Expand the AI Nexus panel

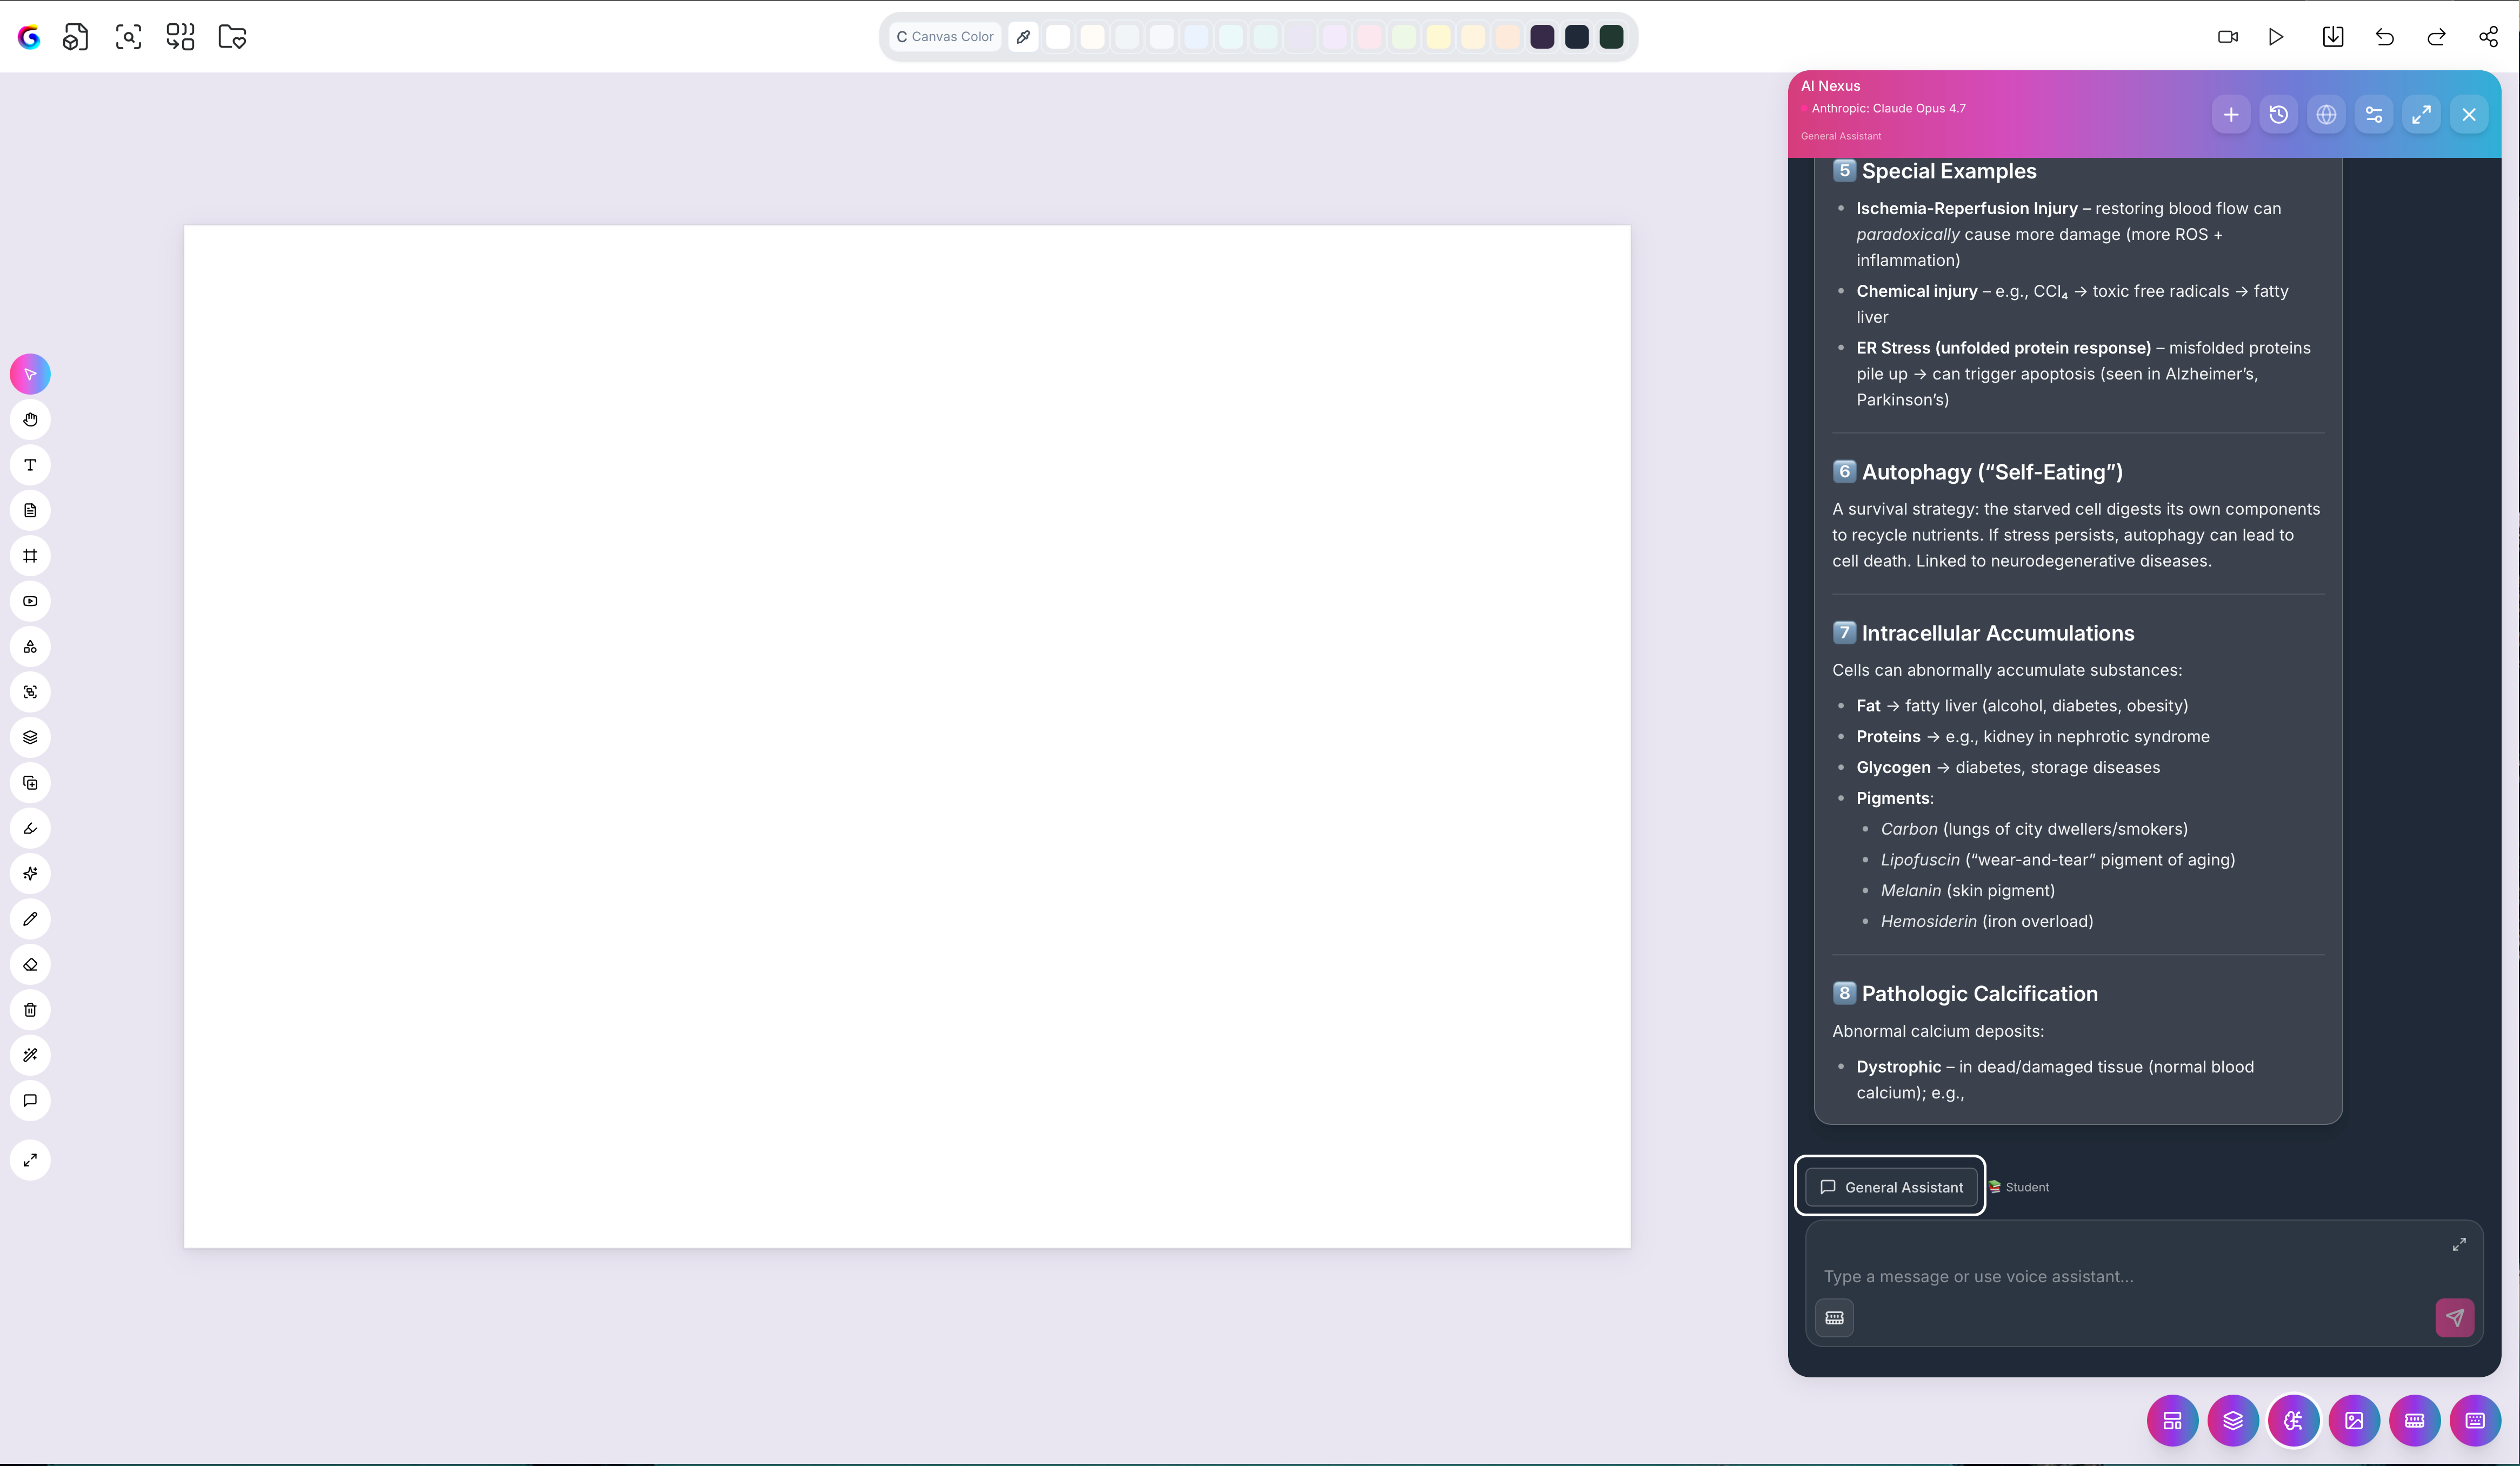[2422, 115]
